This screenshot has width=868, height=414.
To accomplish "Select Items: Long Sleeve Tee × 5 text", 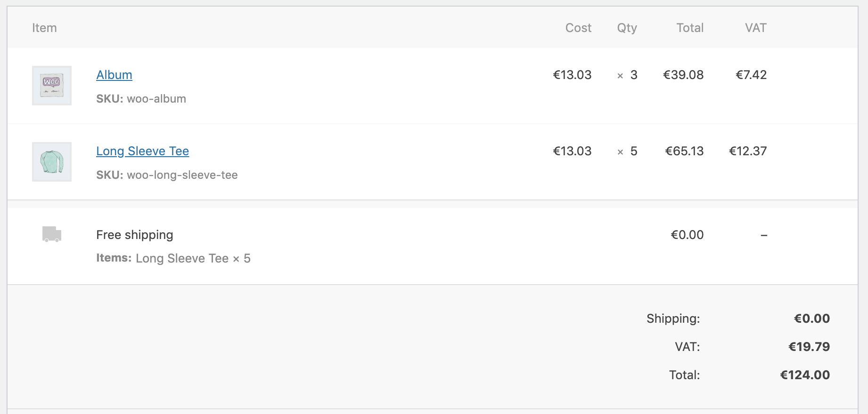I will point(173,258).
